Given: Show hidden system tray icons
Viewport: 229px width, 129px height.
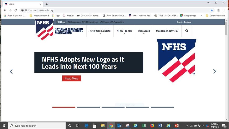Looking at the screenshot, I should click(187, 126).
